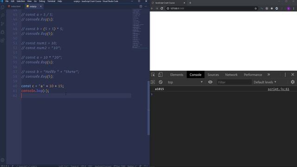Open the Extensions view in VS Code

click(x=3, y=40)
